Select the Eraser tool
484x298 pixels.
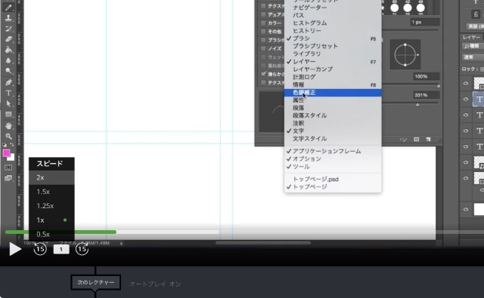pos(8,39)
